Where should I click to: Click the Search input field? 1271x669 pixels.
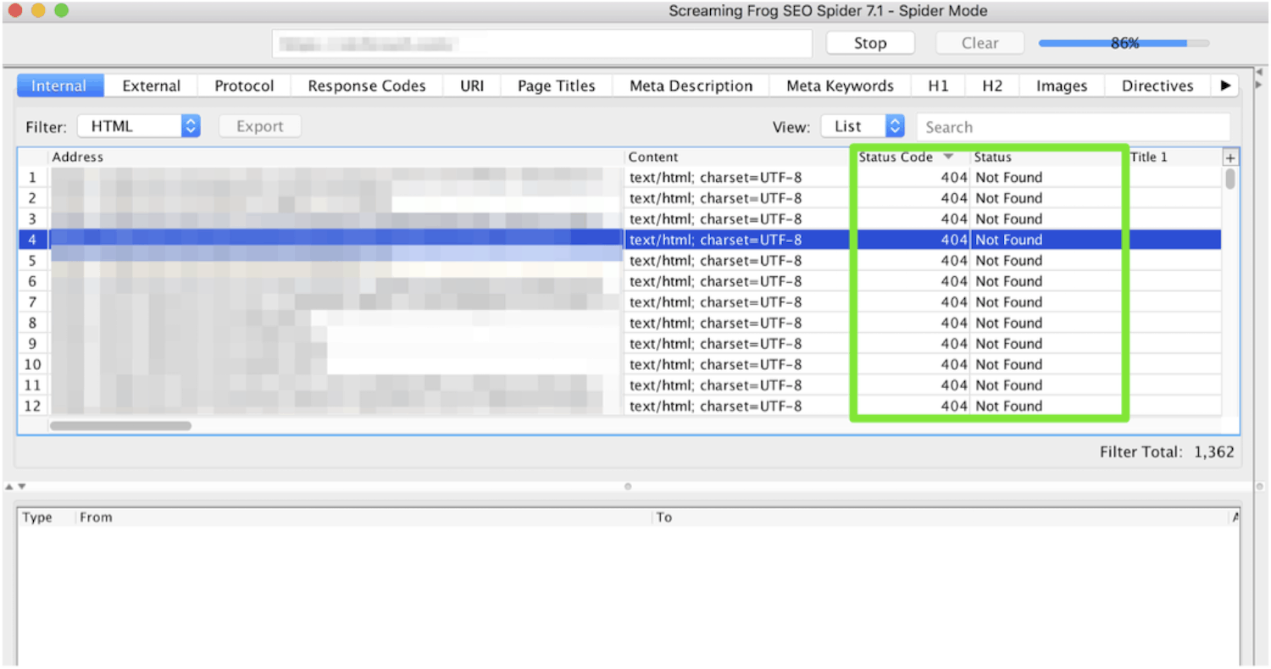coord(1073,127)
